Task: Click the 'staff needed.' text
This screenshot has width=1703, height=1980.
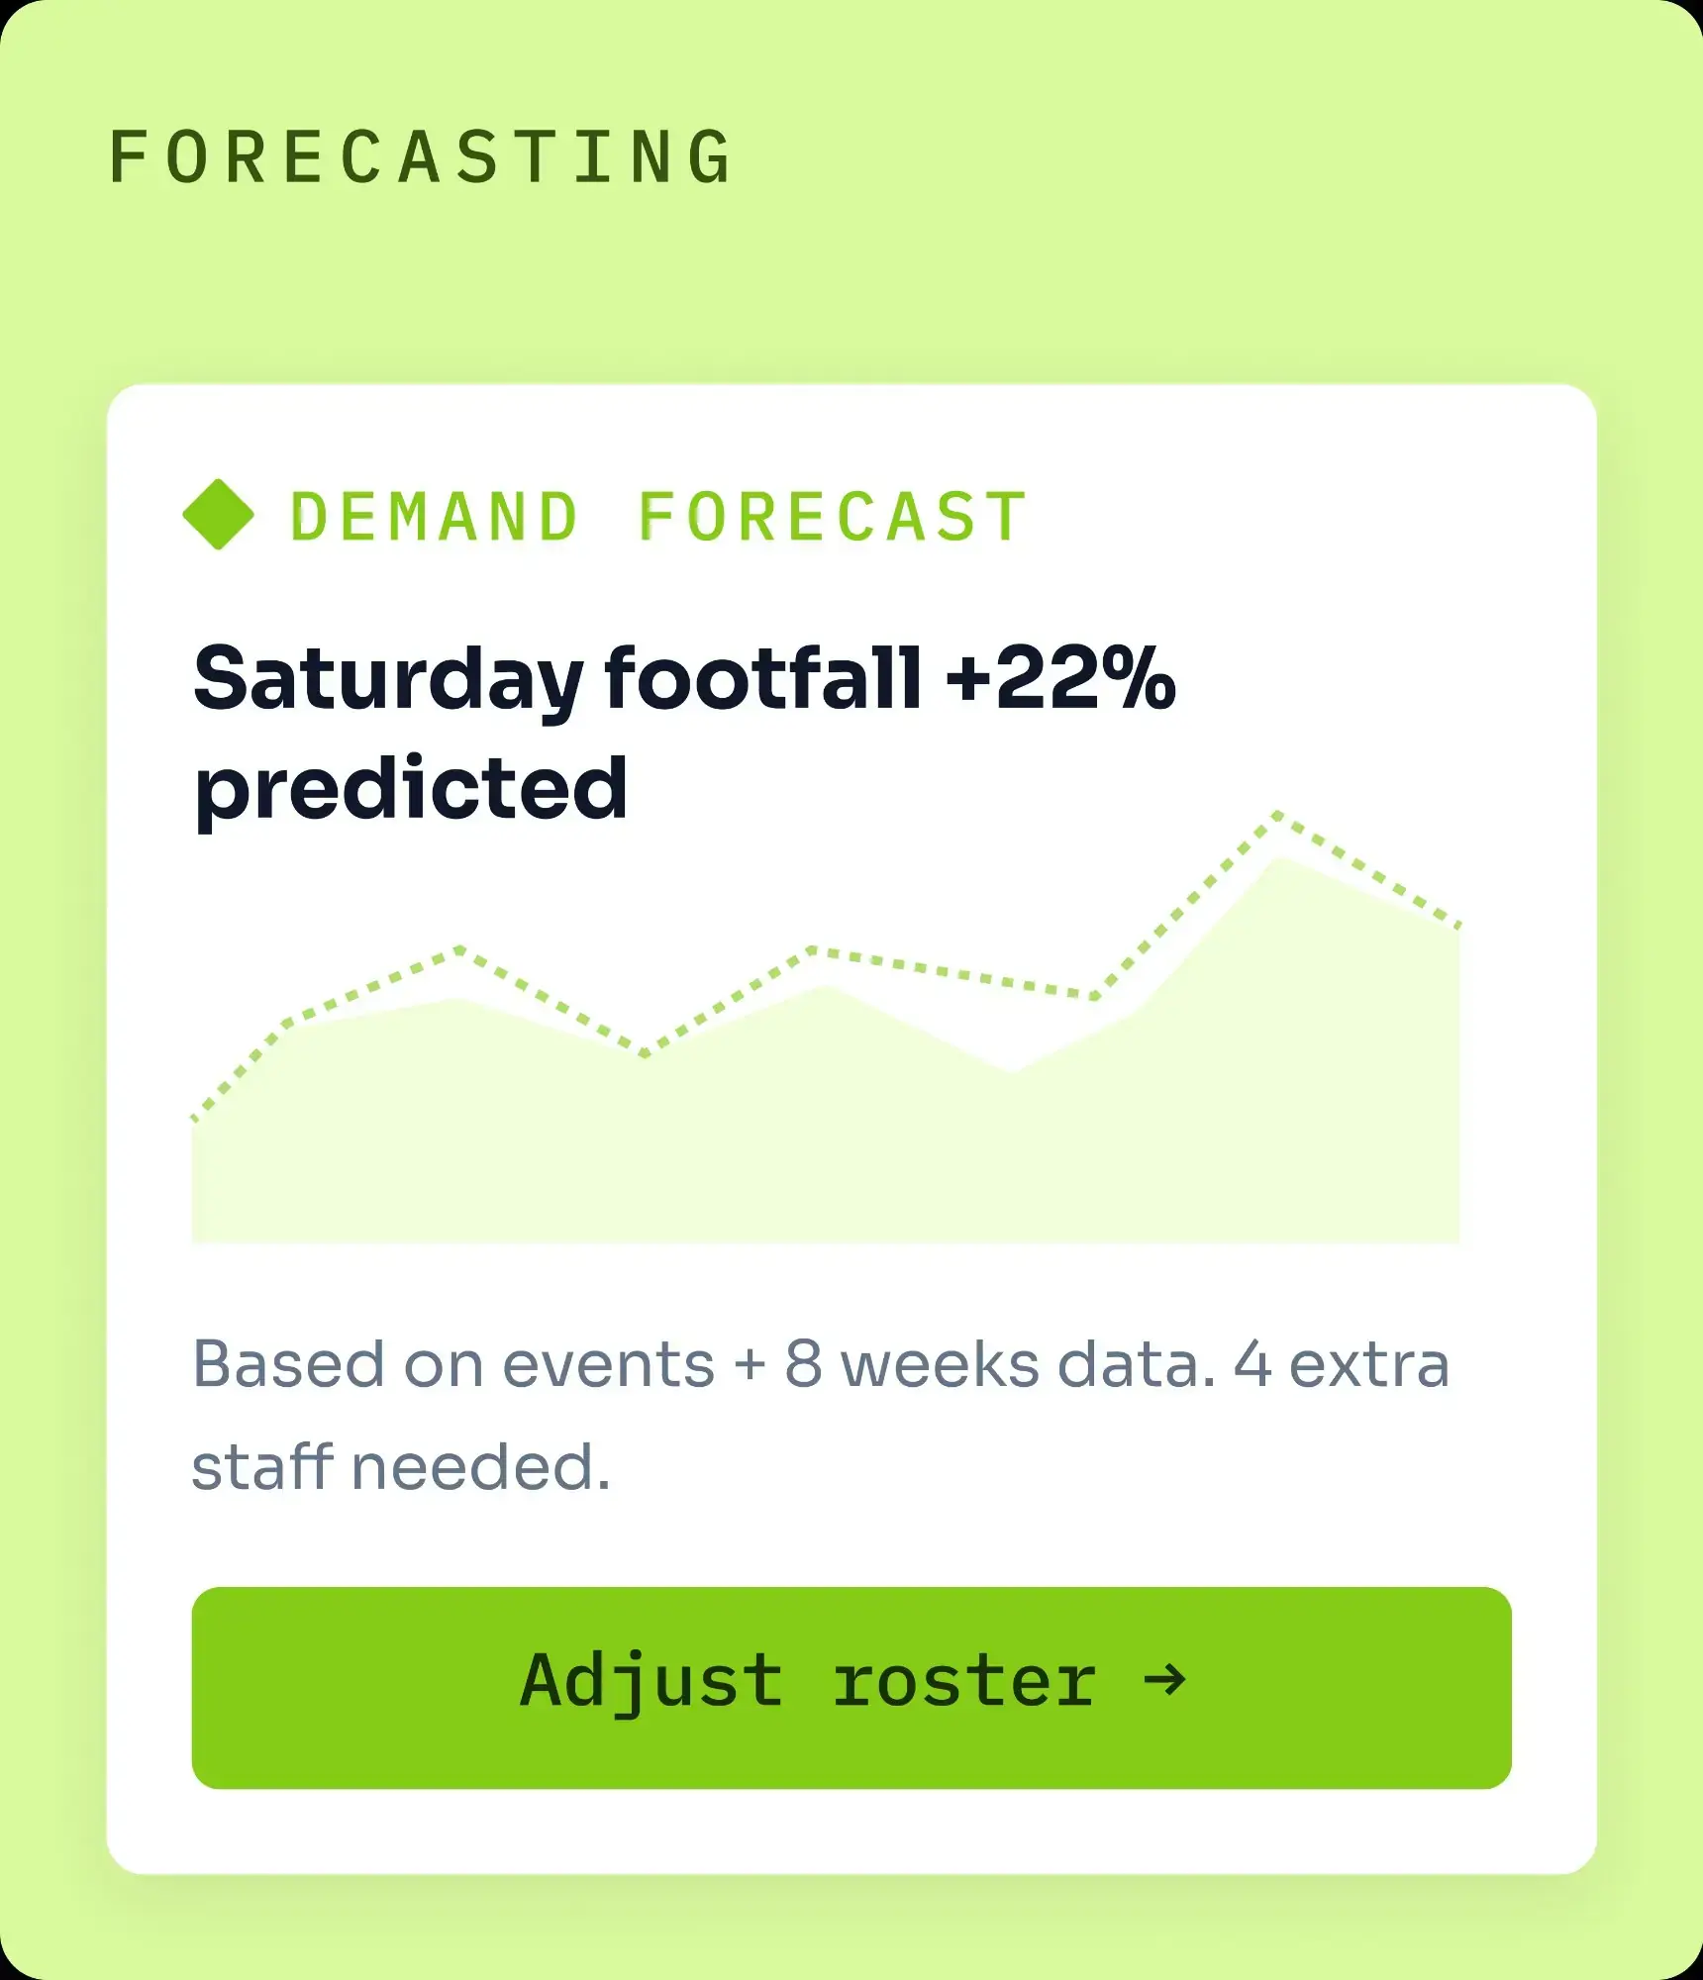Action: (401, 1467)
